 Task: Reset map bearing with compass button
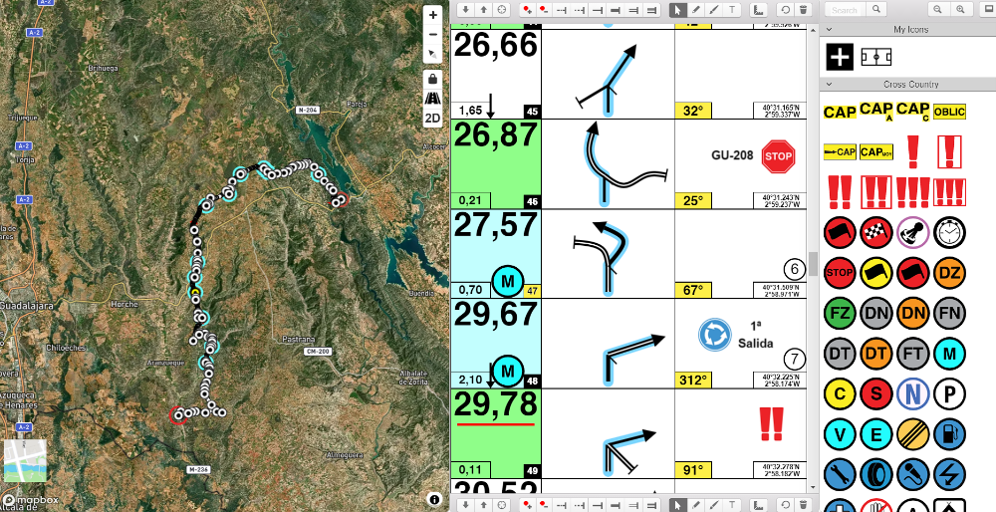[x=432, y=54]
